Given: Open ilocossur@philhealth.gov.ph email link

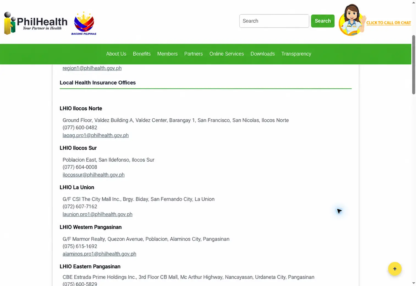Looking at the screenshot, I should coord(93,175).
